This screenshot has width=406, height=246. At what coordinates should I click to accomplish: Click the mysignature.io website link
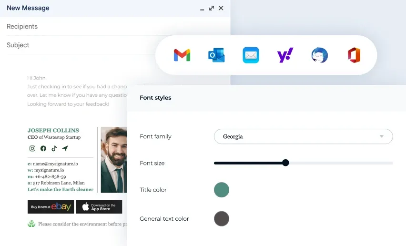click(x=49, y=170)
